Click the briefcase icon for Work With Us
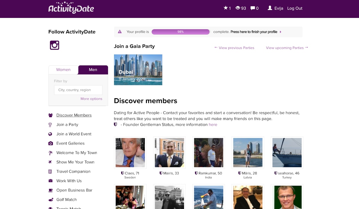 (x=50, y=181)
